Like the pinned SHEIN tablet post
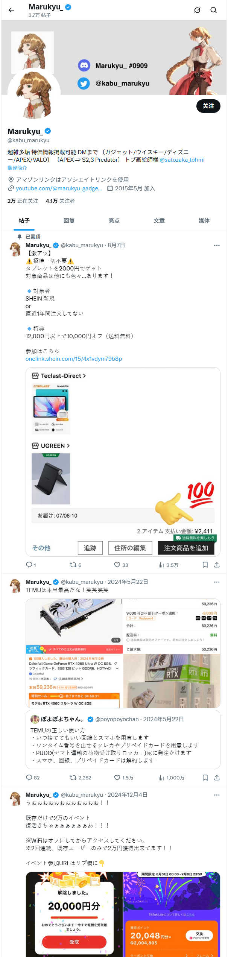228x957 pixels. click(121, 565)
